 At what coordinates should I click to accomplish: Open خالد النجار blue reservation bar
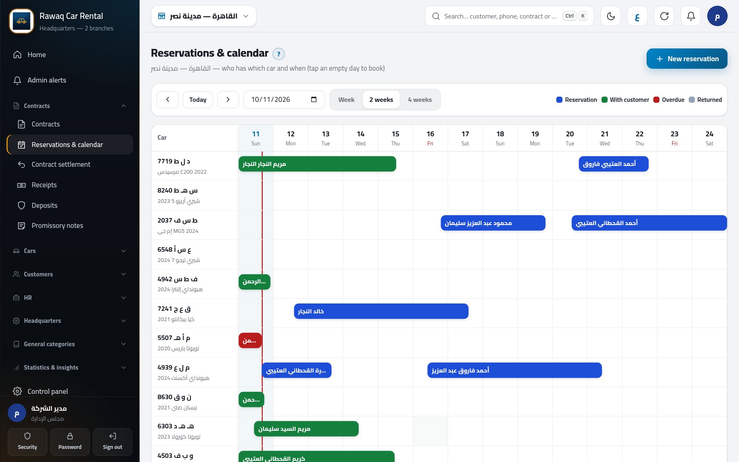click(x=381, y=311)
